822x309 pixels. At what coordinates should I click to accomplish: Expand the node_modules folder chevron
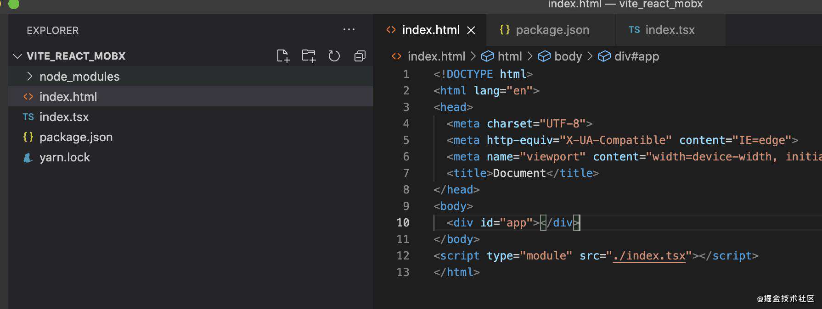click(x=29, y=76)
